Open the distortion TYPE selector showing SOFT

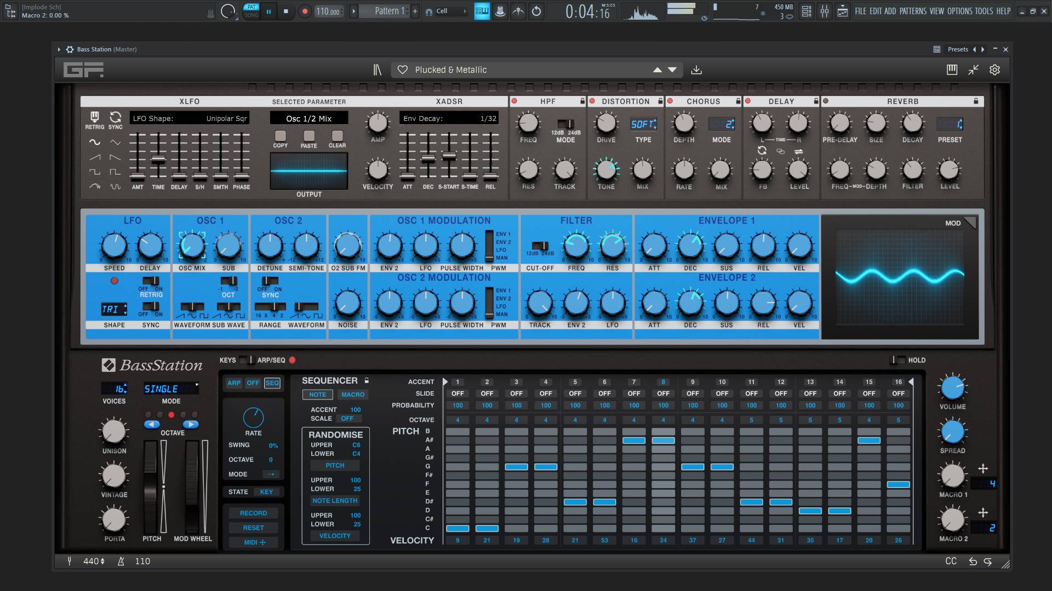pyautogui.click(x=643, y=124)
